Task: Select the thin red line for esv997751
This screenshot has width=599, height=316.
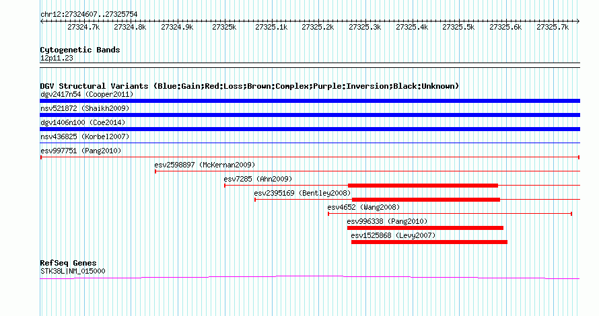Action: tap(310, 157)
